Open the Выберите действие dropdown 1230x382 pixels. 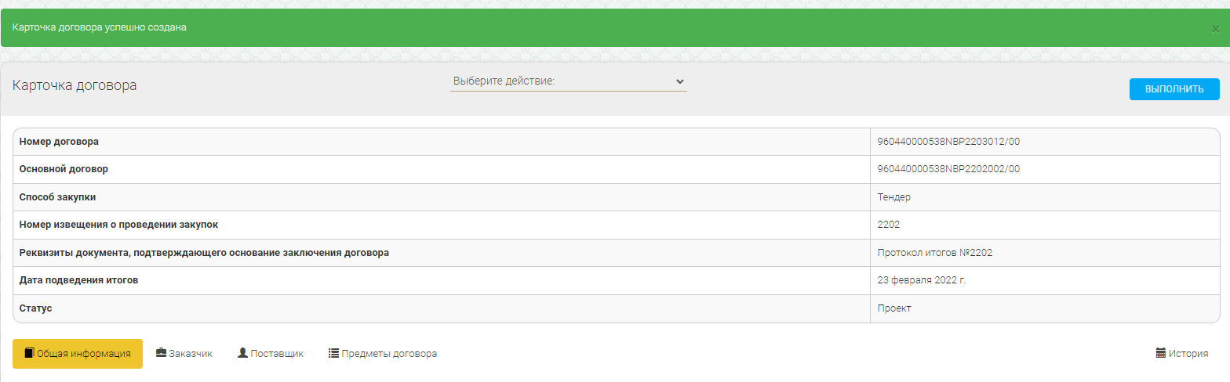[568, 81]
